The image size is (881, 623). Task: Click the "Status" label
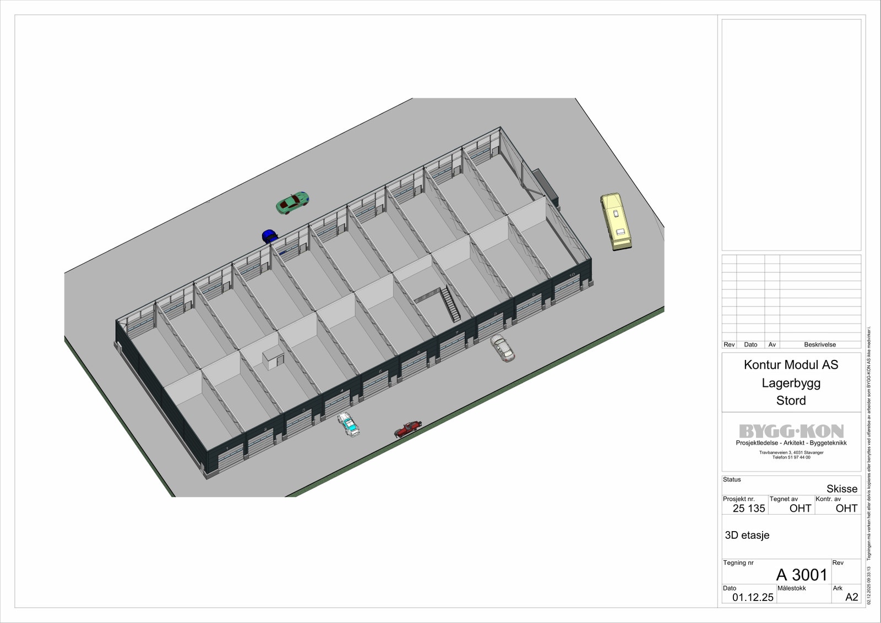click(x=732, y=479)
